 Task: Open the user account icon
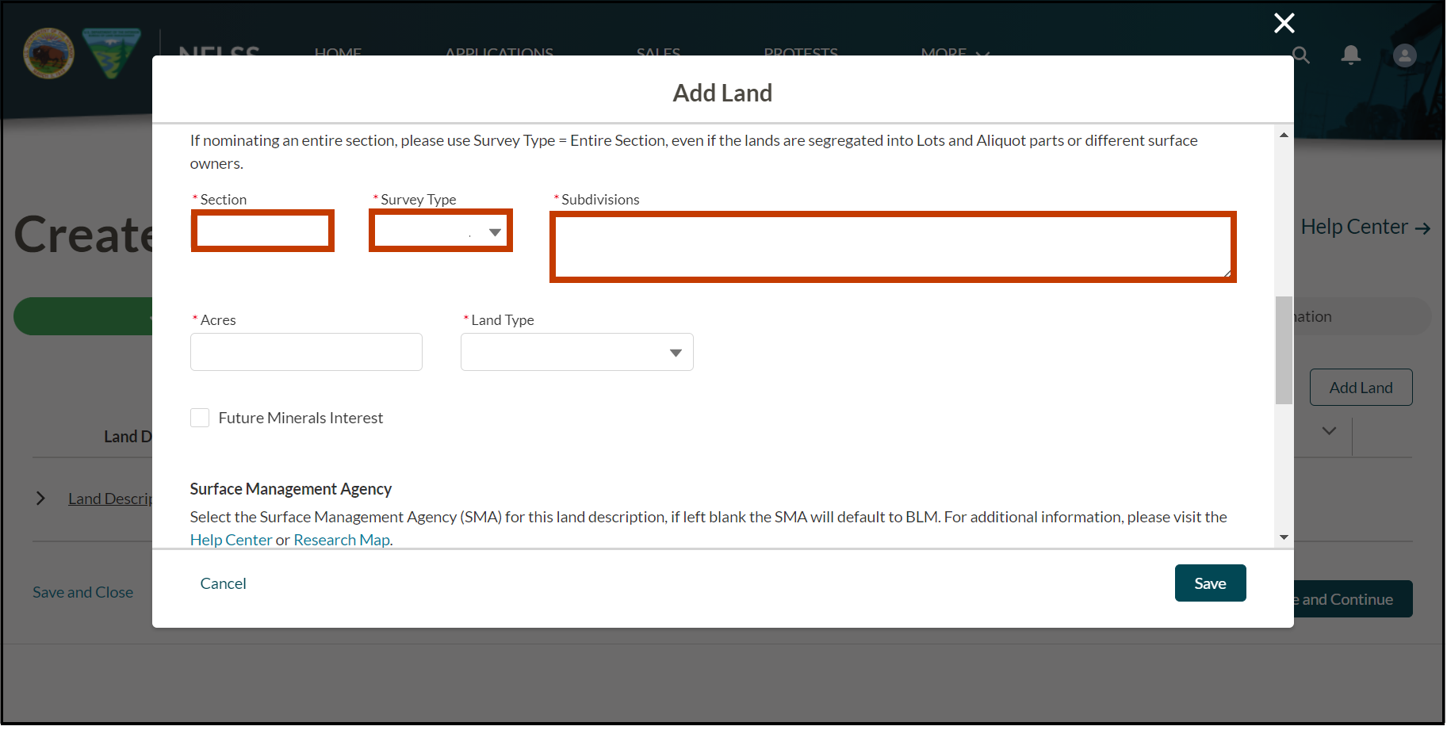point(1404,55)
